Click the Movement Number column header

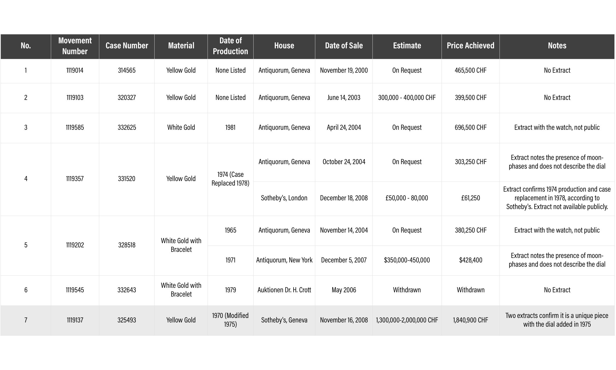[x=75, y=46]
